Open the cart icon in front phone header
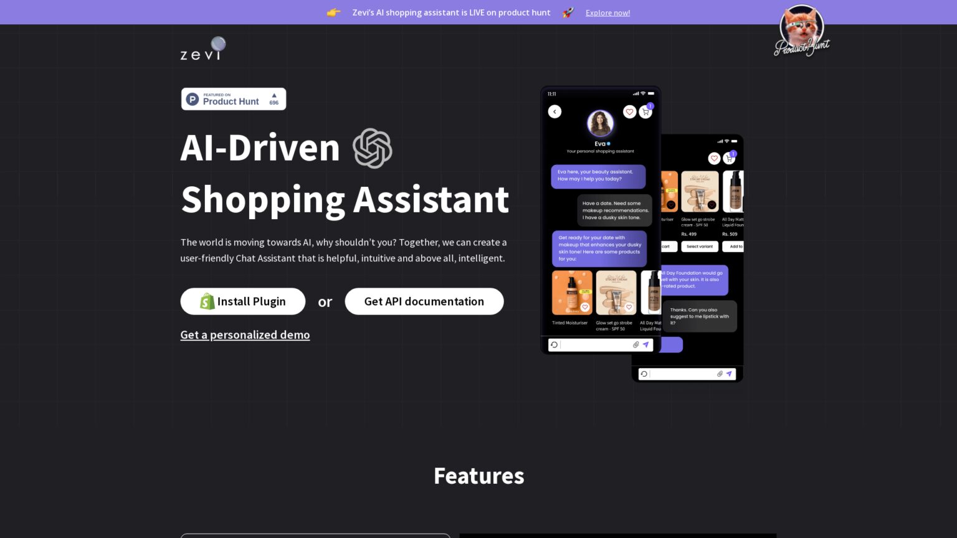 (645, 112)
